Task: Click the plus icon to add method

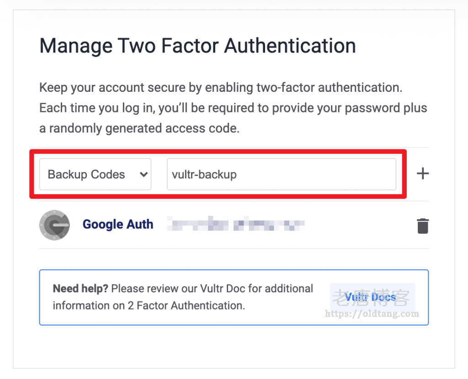Action: click(423, 174)
